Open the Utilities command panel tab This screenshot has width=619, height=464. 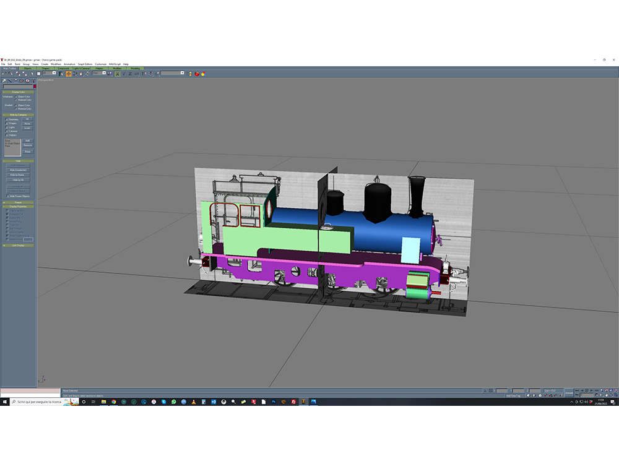coord(33,81)
